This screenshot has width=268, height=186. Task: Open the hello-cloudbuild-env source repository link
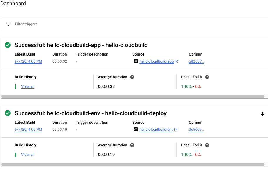156,130
